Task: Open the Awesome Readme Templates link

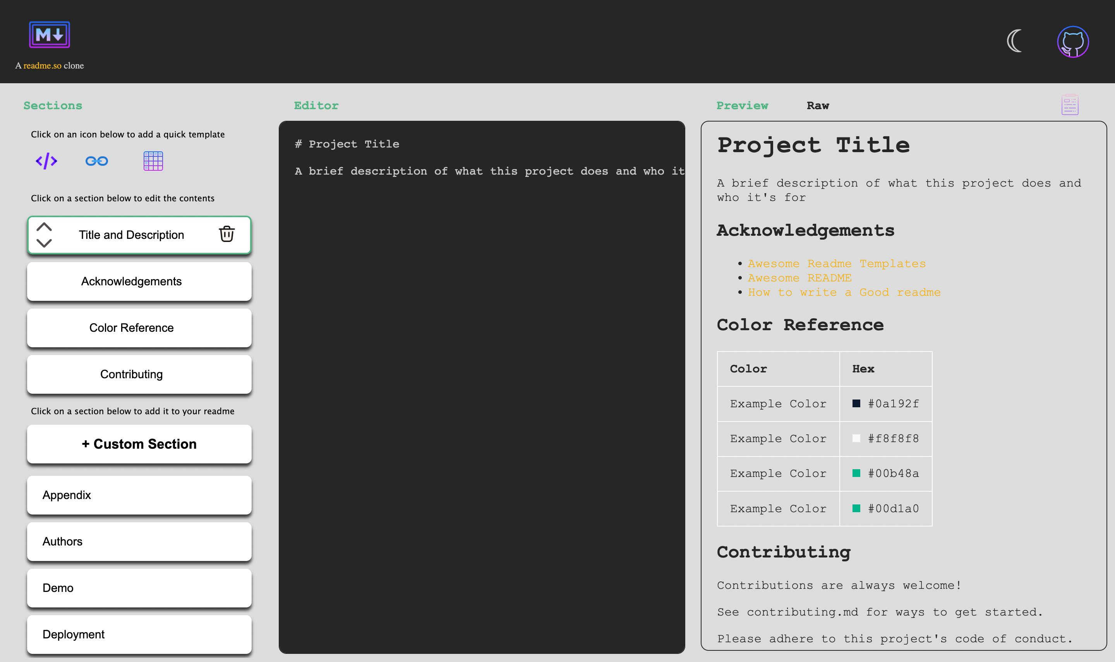Action: pos(836,264)
